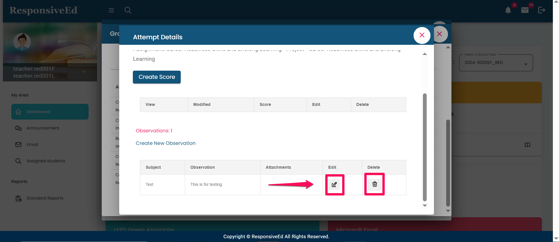Expand the teacher profile chevron
Screen dimensions: 559x242
coord(84,72)
